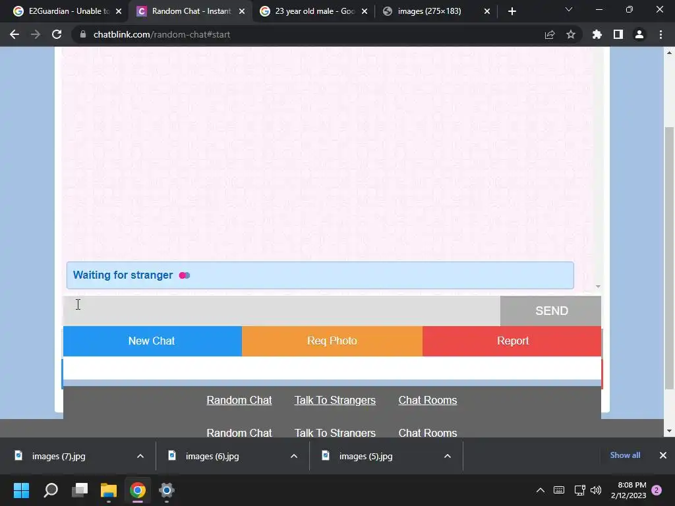Click the lock icon in the address bar
This screenshot has height=506, width=675.
pos(83,34)
